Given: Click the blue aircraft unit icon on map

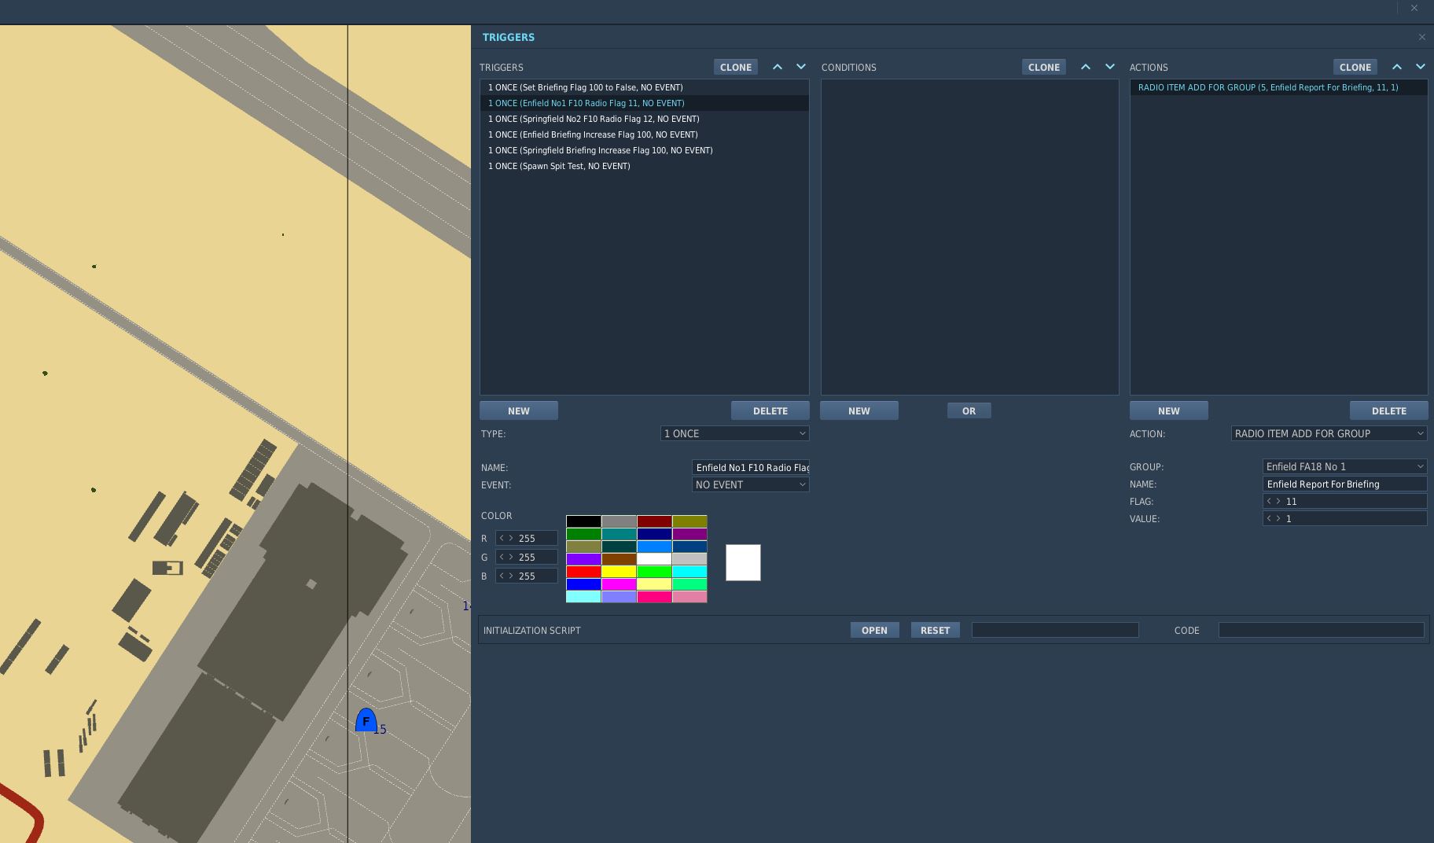Looking at the screenshot, I should tap(366, 720).
